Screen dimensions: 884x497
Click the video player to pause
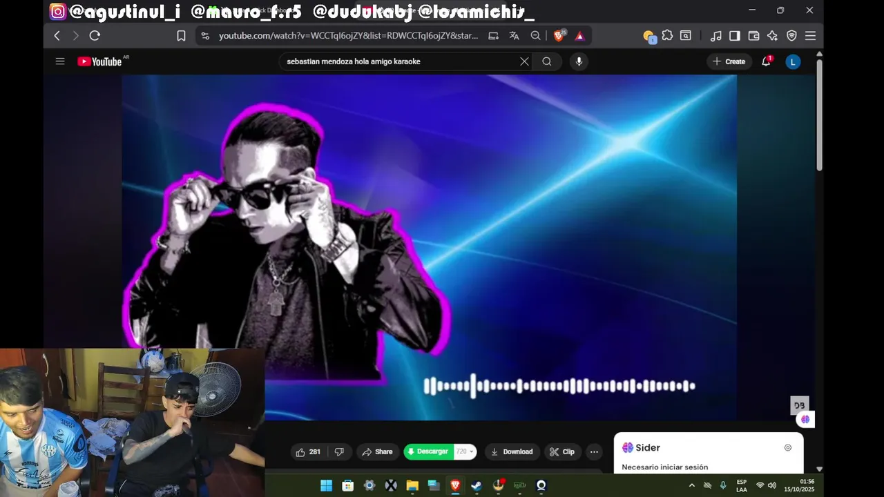(429, 247)
